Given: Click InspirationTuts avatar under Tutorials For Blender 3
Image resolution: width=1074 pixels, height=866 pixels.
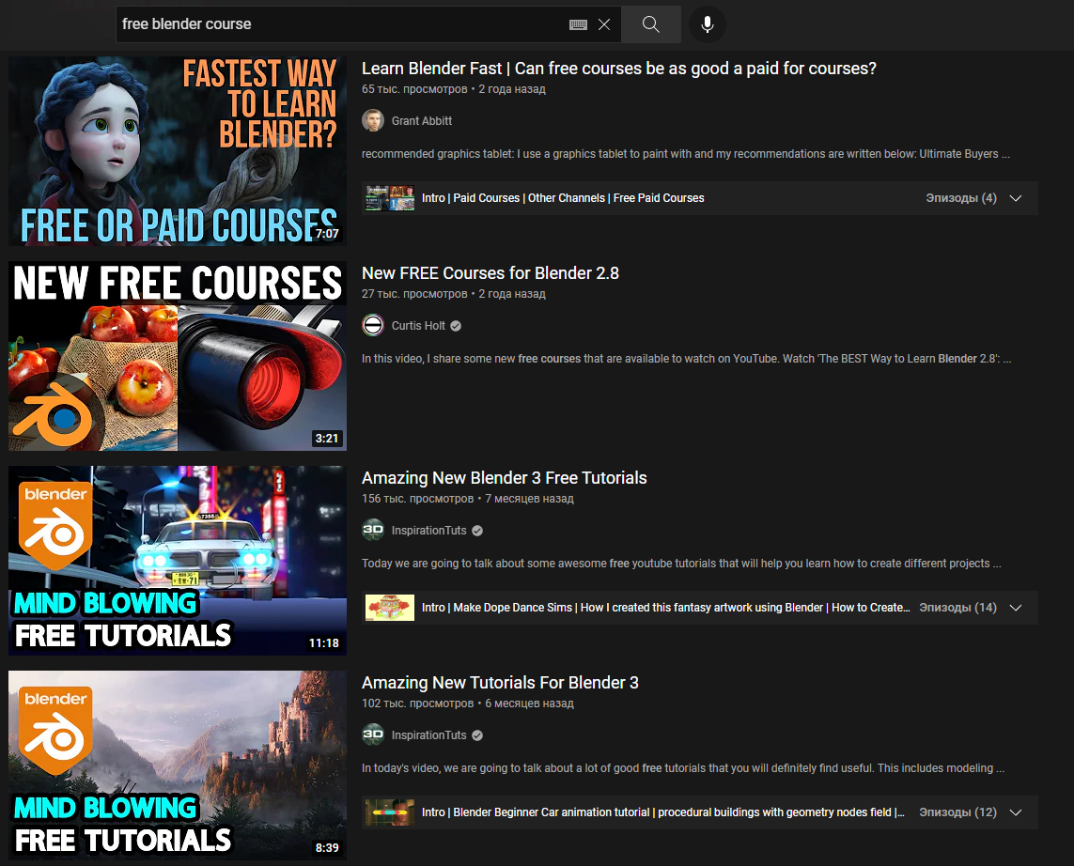Looking at the screenshot, I should [x=373, y=735].
